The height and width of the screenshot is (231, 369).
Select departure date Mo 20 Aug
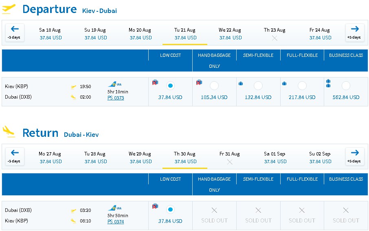tap(140, 34)
